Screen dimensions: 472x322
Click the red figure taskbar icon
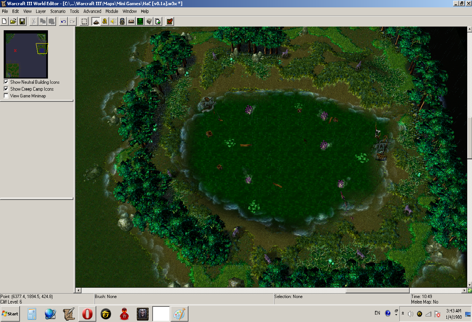[124, 314]
